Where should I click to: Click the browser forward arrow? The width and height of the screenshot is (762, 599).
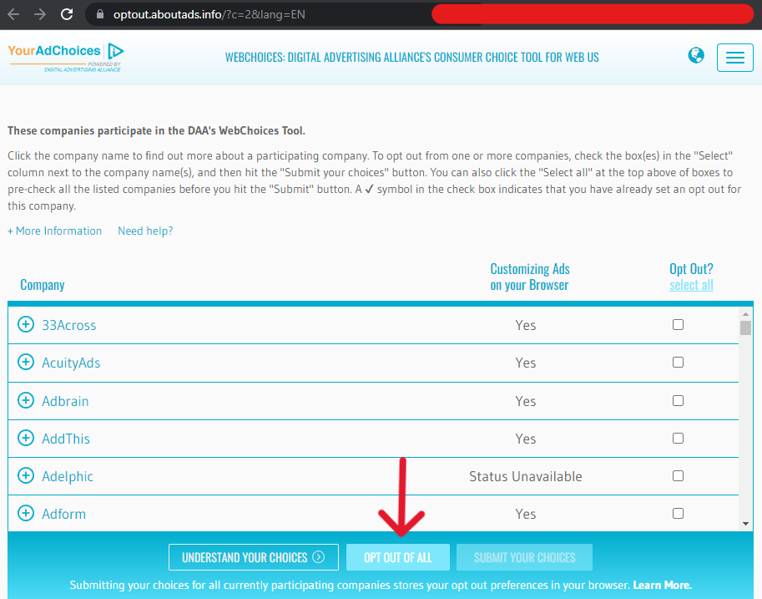[x=40, y=14]
